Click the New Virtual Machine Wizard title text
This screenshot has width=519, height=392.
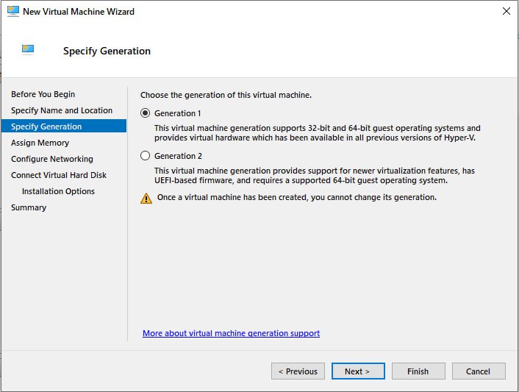click(79, 12)
